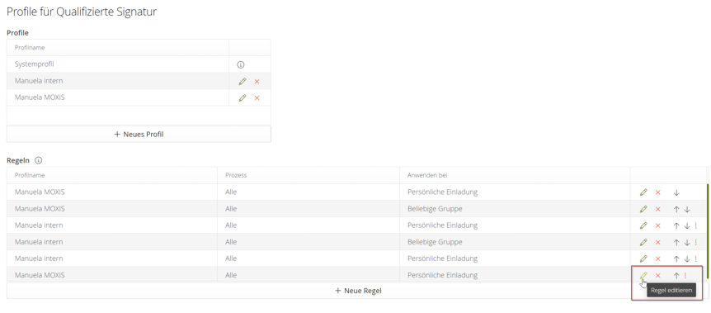Click Alle in Manuela MOXIS Beliebige Gruppe row

231,209
